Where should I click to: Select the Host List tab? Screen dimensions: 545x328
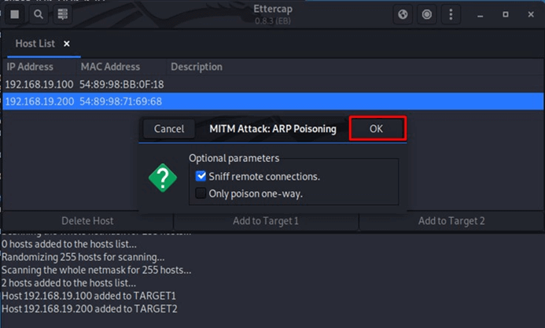click(x=35, y=44)
